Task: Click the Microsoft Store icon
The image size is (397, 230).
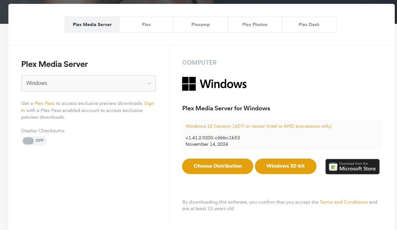Action: pyautogui.click(x=333, y=166)
